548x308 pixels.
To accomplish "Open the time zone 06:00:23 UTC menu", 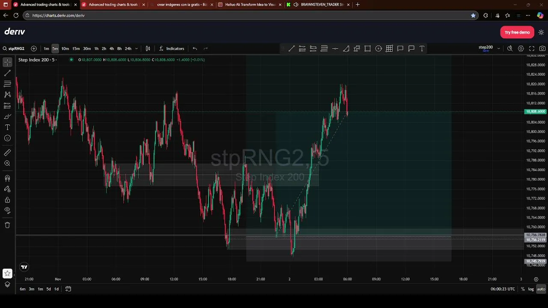I will coord(503,289).
